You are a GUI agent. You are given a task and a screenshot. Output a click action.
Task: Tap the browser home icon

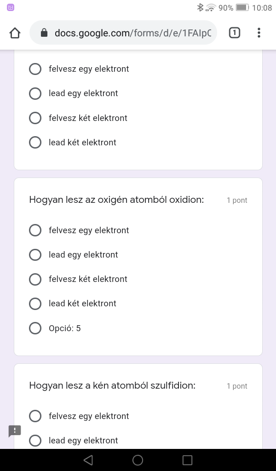click(15, 33)
